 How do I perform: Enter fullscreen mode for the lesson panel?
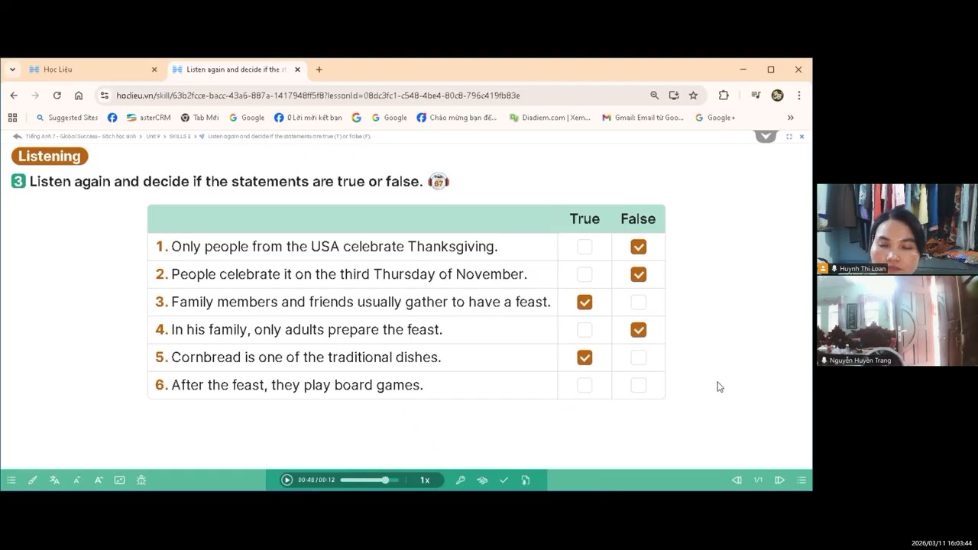coord(789,137)
